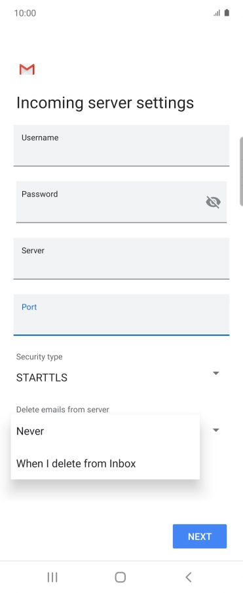Tap the NEXT button
This screenshot has height=593, width=243.
[x=200, y=536]
